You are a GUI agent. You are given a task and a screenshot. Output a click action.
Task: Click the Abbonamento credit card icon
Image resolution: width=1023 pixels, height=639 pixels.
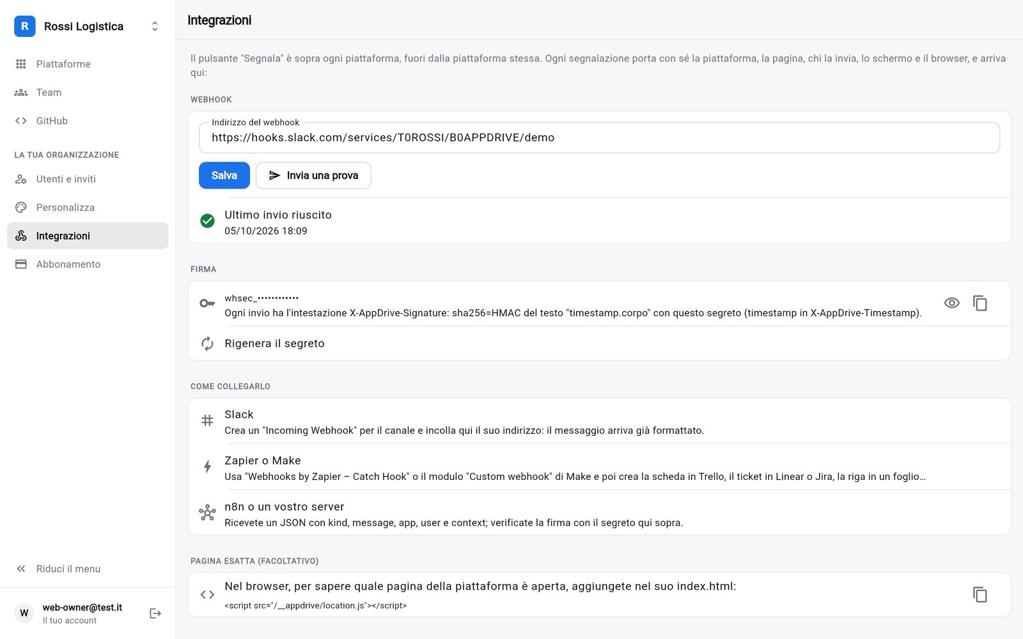point(21,264)
